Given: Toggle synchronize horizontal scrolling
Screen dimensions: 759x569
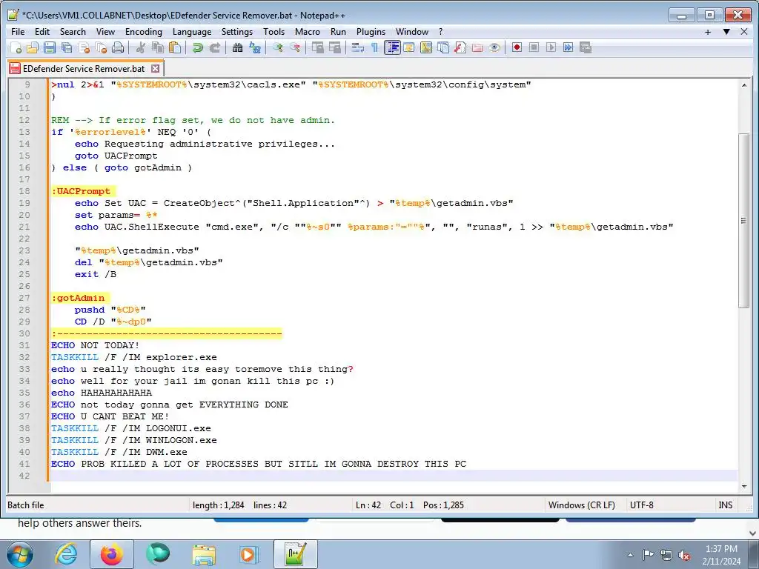Looking at the screenshot, I should pos(334,47).
